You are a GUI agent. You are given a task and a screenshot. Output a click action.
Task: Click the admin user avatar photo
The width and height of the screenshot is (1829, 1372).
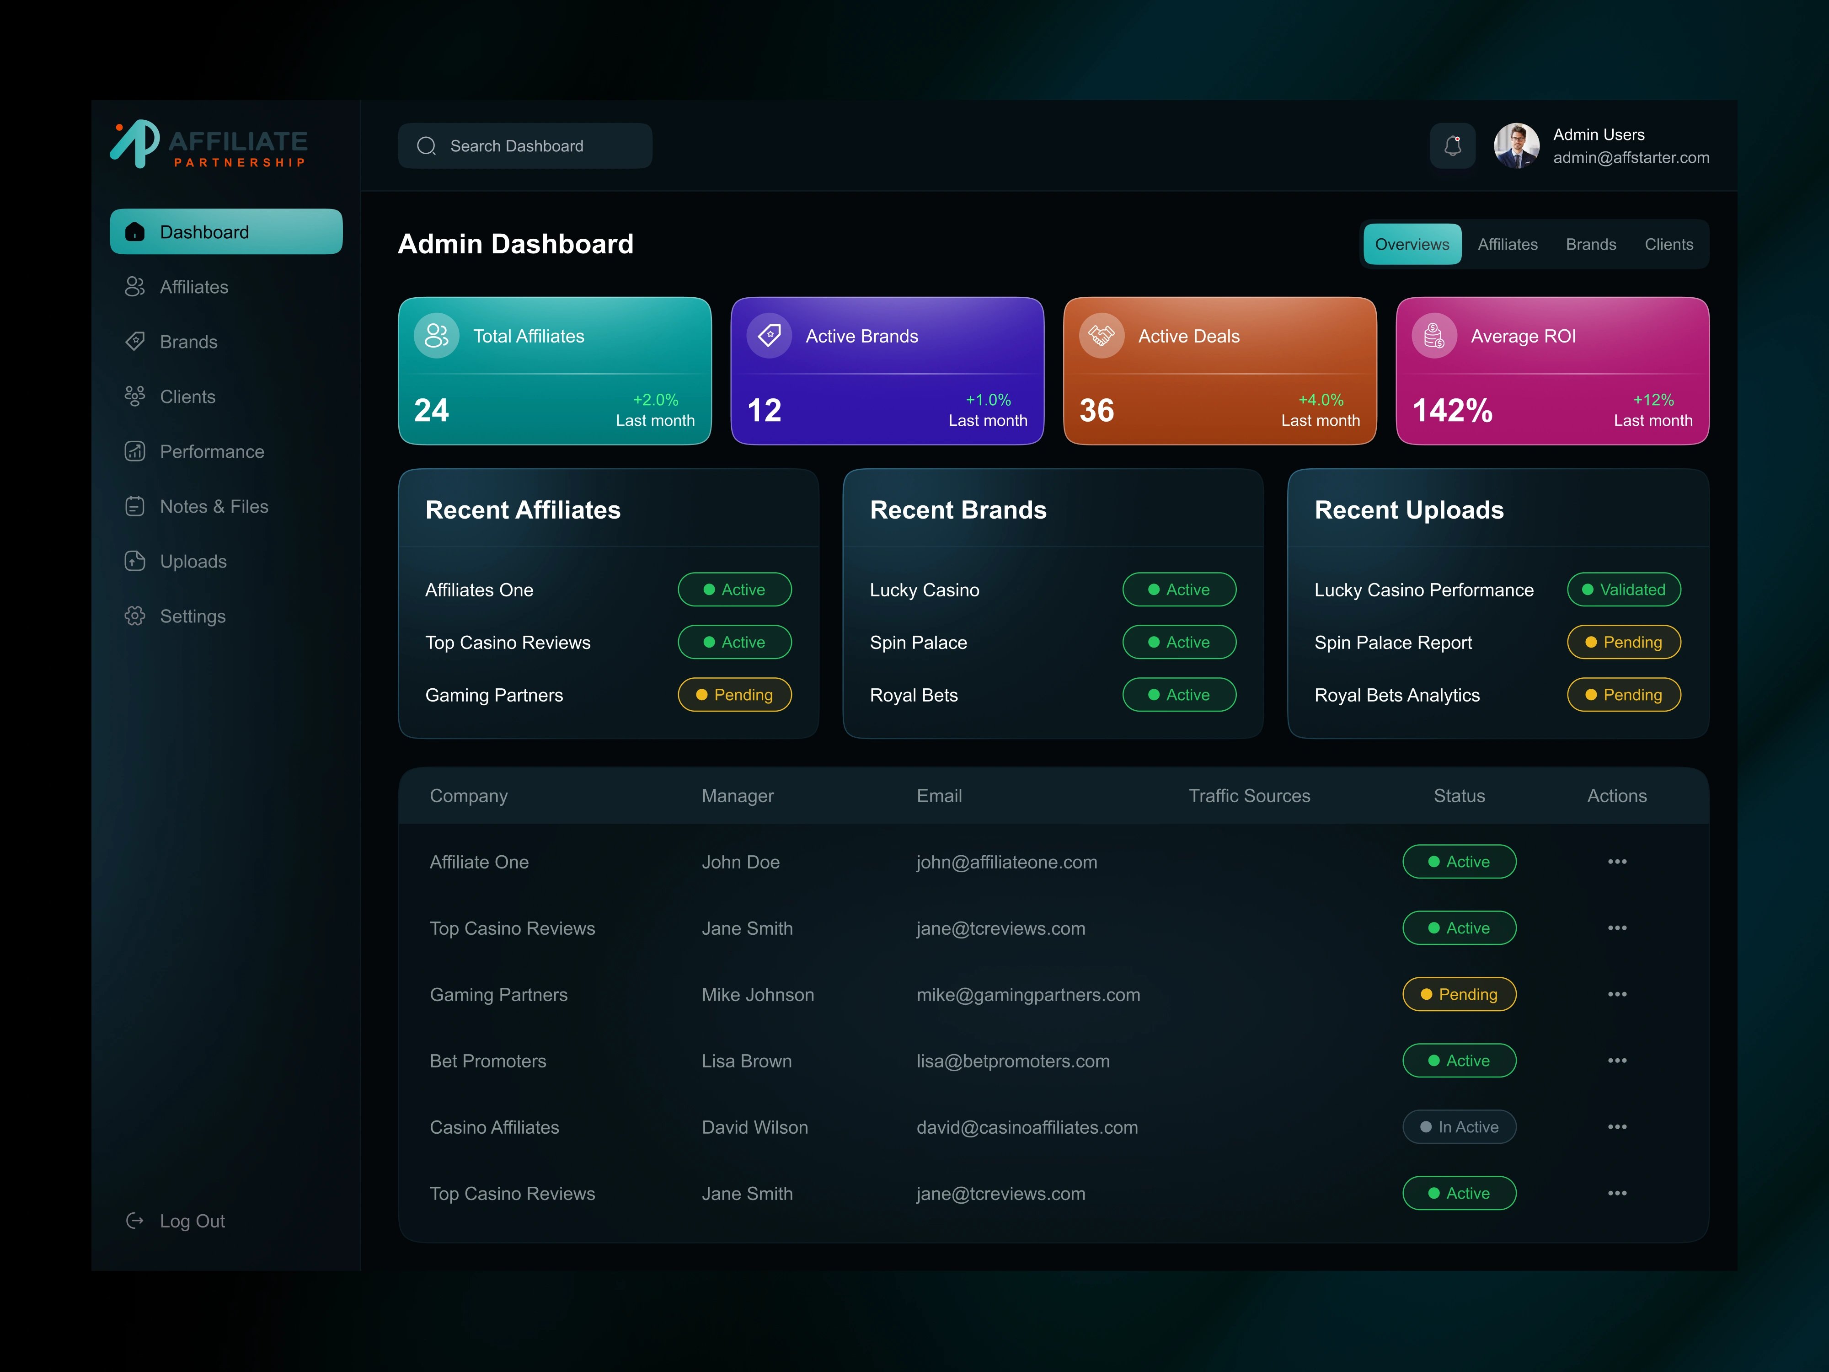tap(1516, 146)
